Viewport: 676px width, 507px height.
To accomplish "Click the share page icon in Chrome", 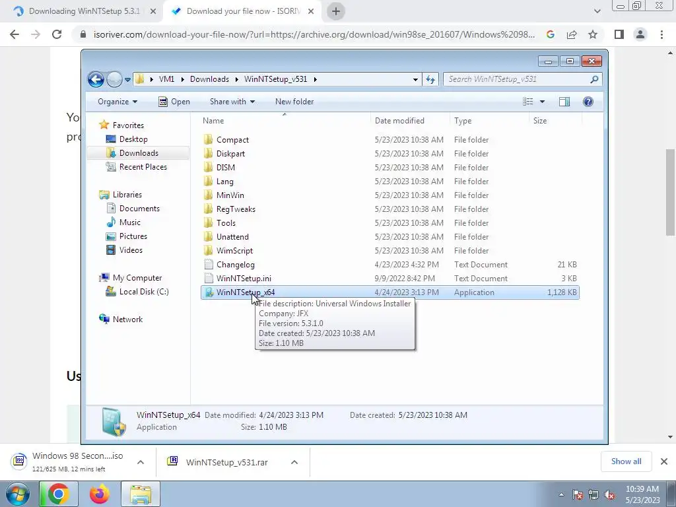I will [572, 34].
